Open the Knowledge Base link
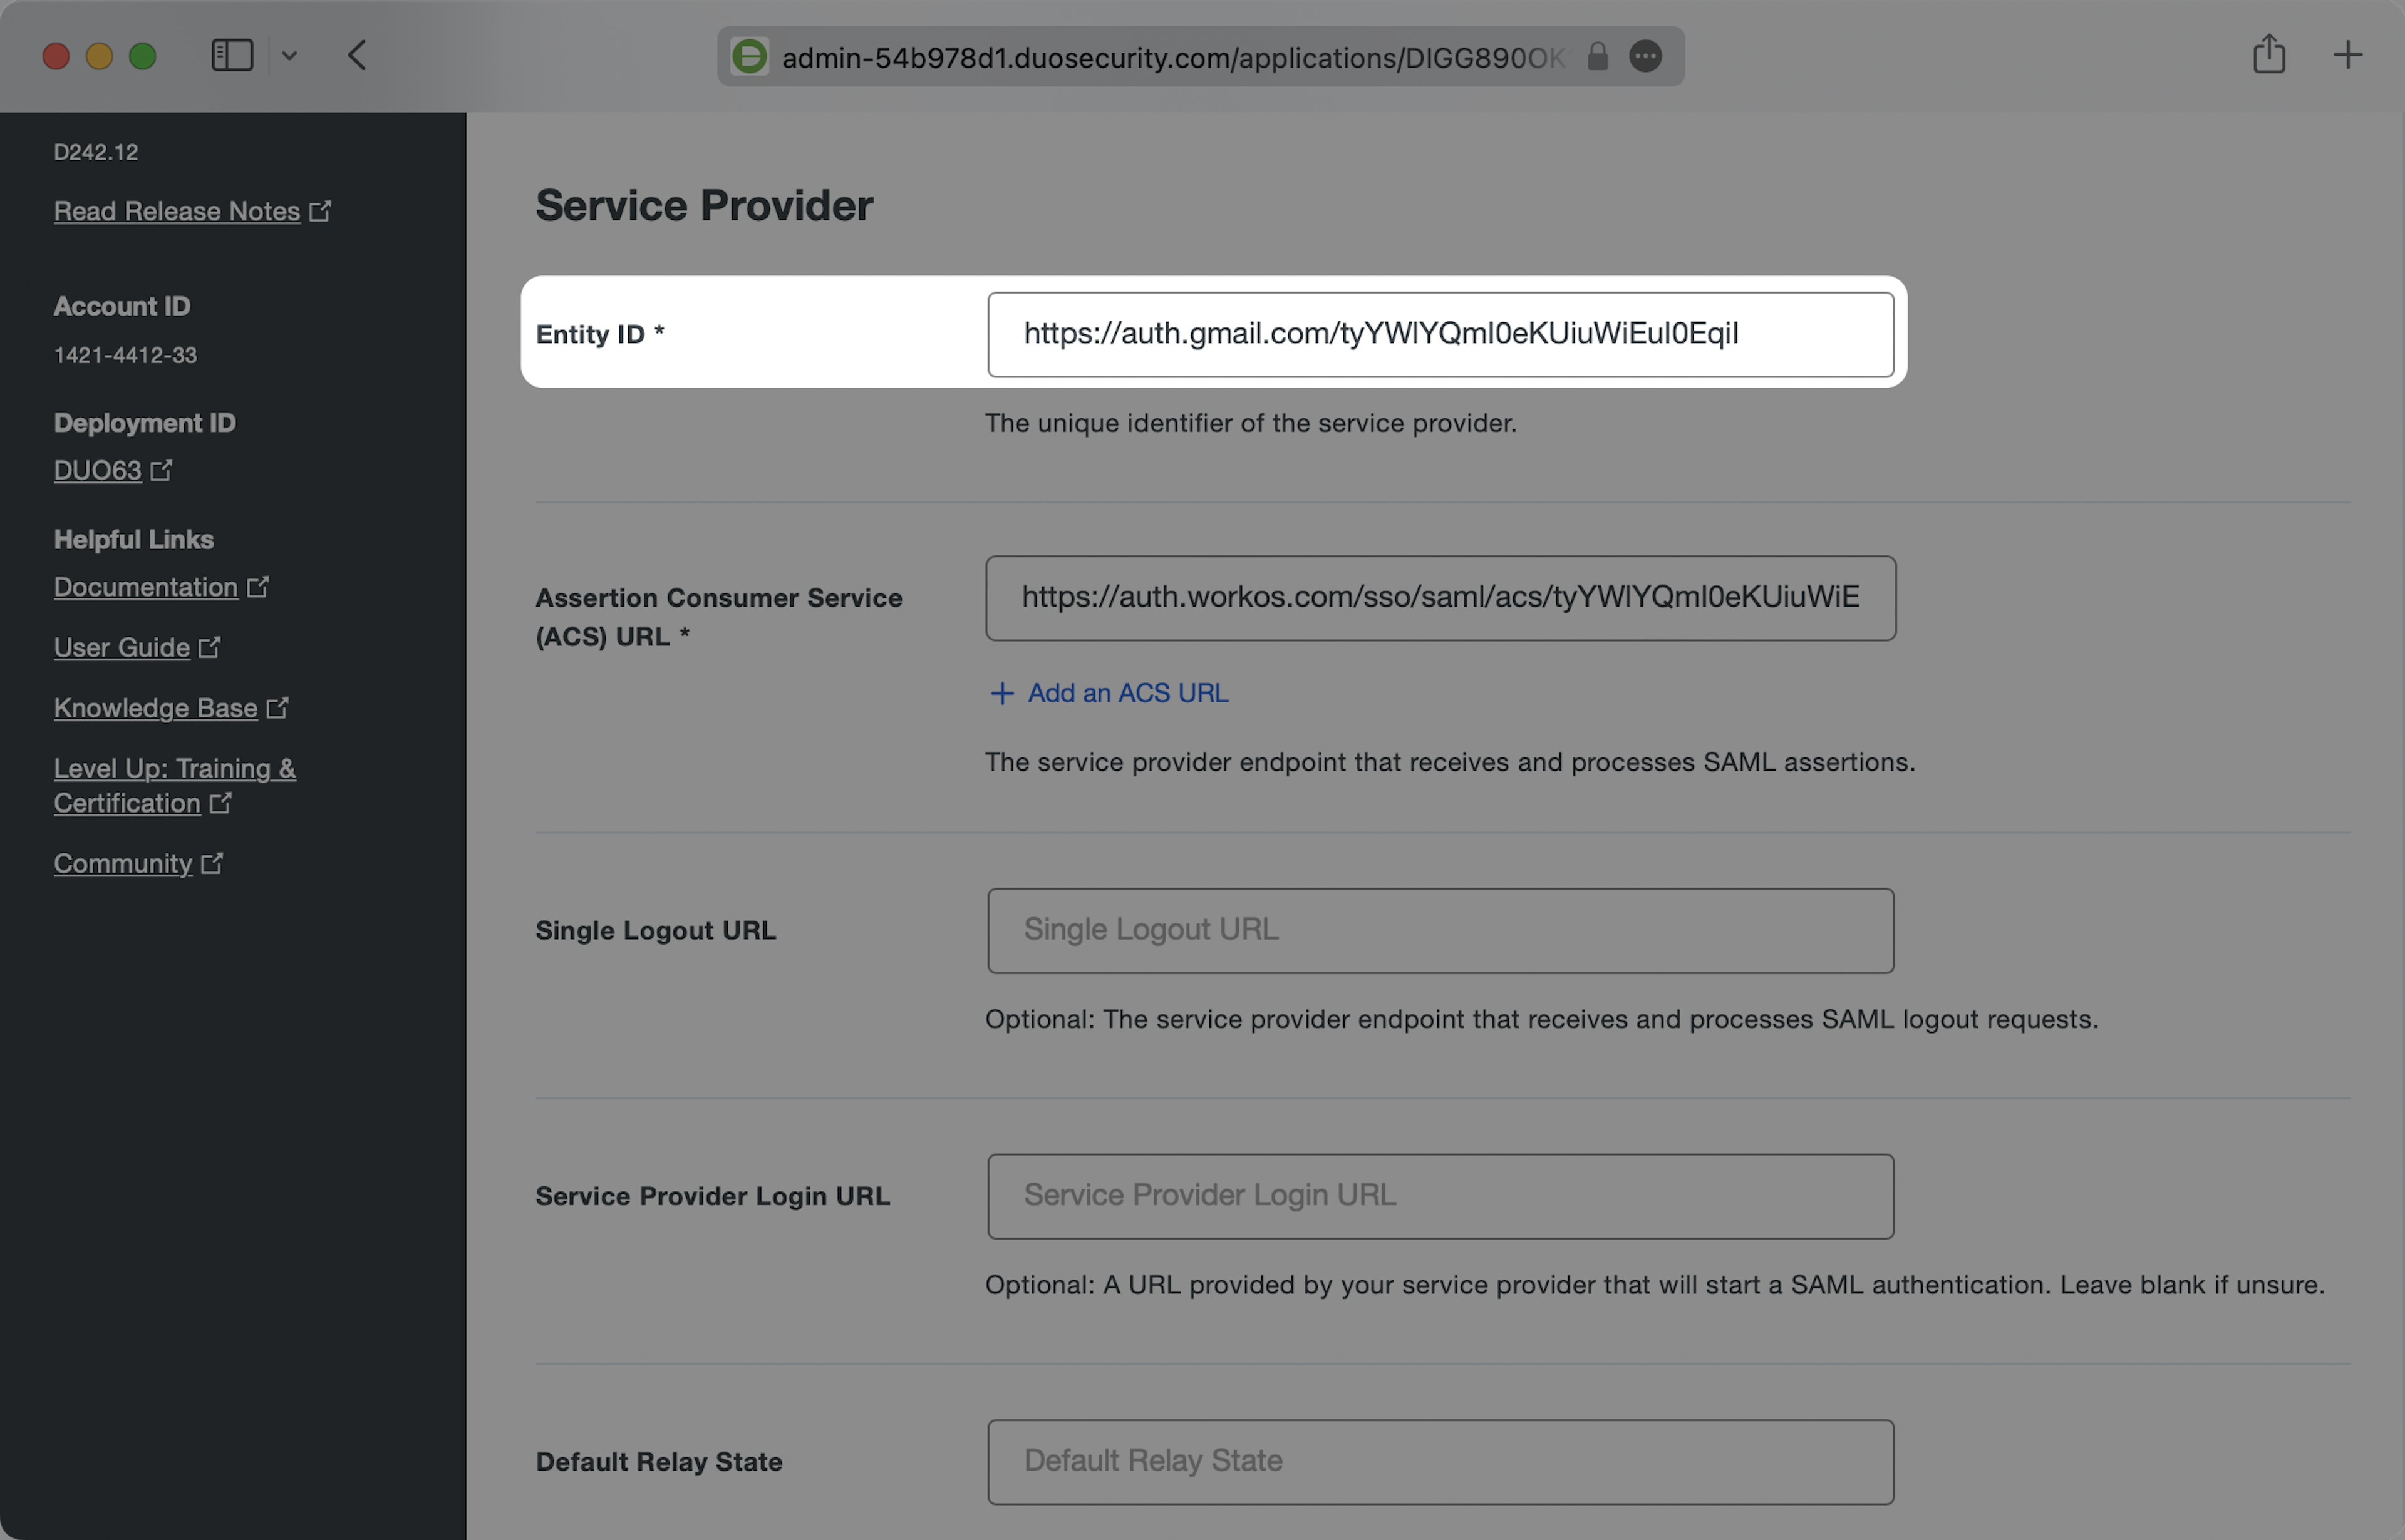The height and width of the screenshot is (1540, 2405). tap(156, 708)
